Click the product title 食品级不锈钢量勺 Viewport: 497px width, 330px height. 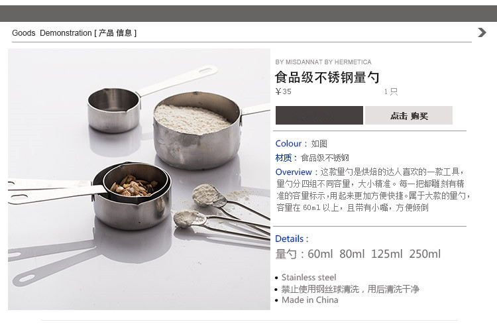pos(327,78)
